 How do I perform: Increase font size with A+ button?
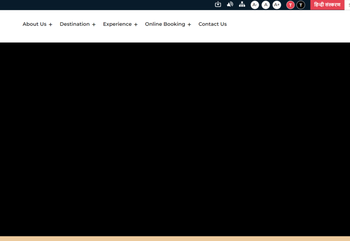(277, 5)
